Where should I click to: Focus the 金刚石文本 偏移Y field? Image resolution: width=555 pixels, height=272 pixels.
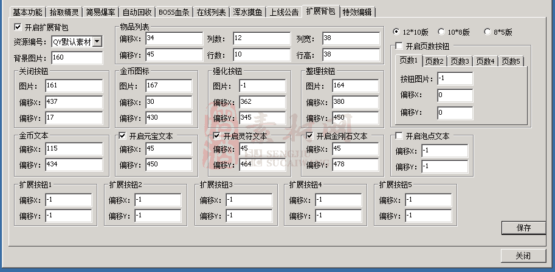tap(356, 165)
